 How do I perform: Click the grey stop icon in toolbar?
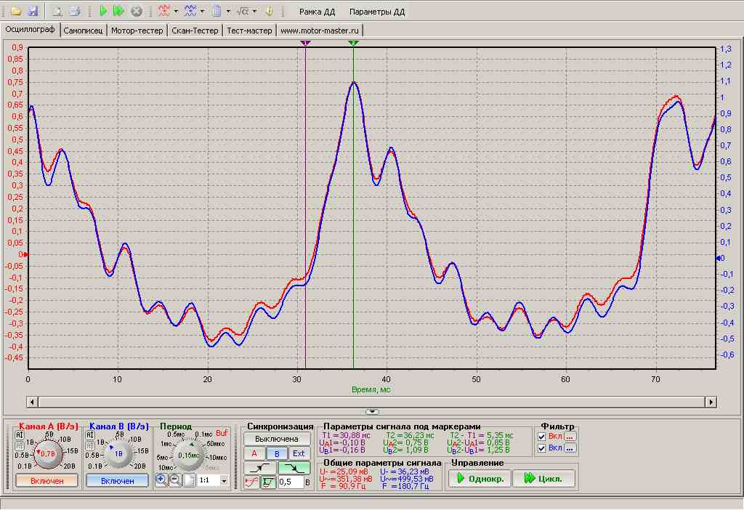136,12
